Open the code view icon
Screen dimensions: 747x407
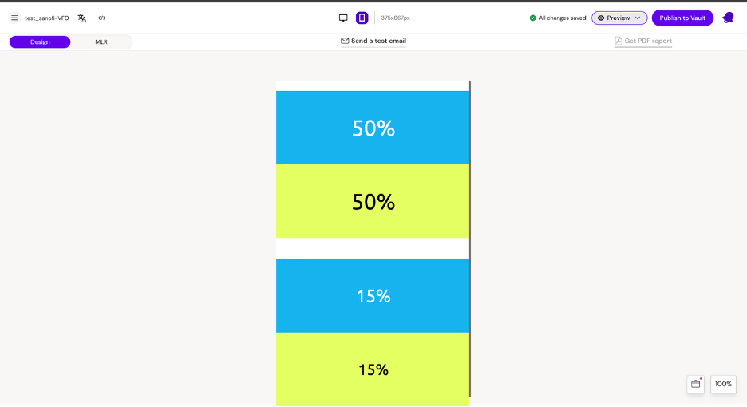coord(102,18)
